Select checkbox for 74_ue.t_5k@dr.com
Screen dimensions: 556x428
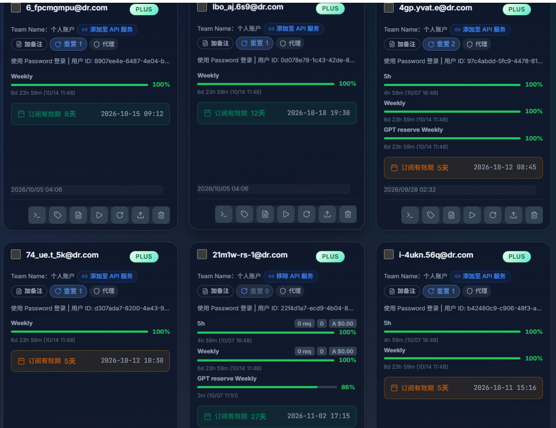coord(16,255)
